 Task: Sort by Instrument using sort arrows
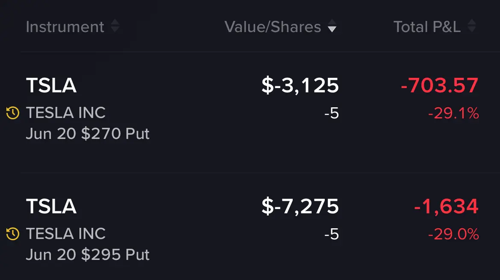(x=115, y=26)
